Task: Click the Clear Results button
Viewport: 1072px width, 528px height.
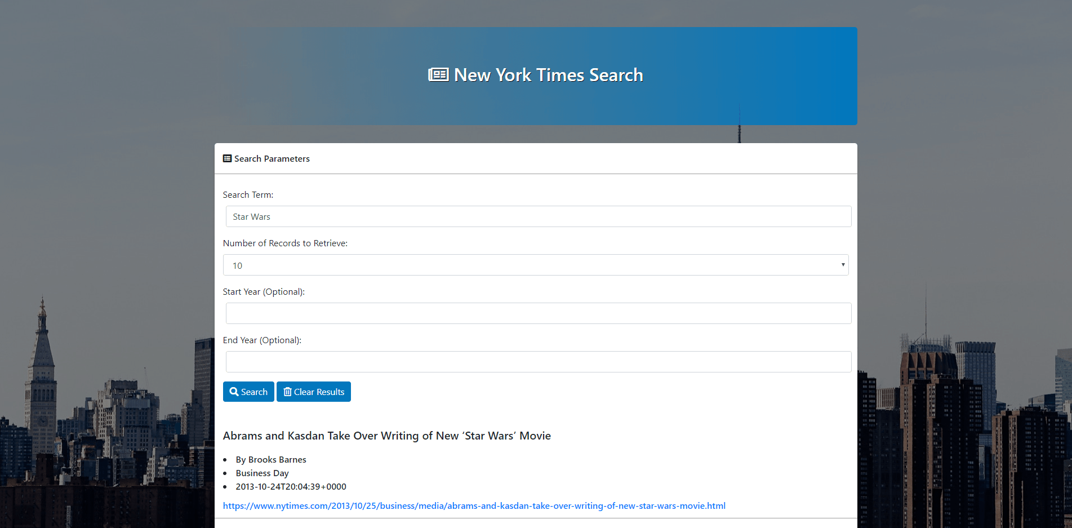Action: [x=314, y=391]
